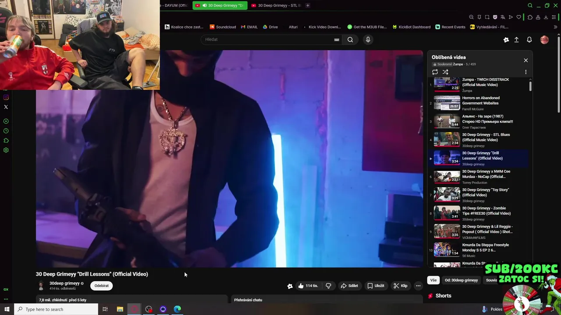The width and height of the screenshot is (561, 315).
Task: Open the on-screen keyboard icon in search box
Action: (x=337, y=39)
